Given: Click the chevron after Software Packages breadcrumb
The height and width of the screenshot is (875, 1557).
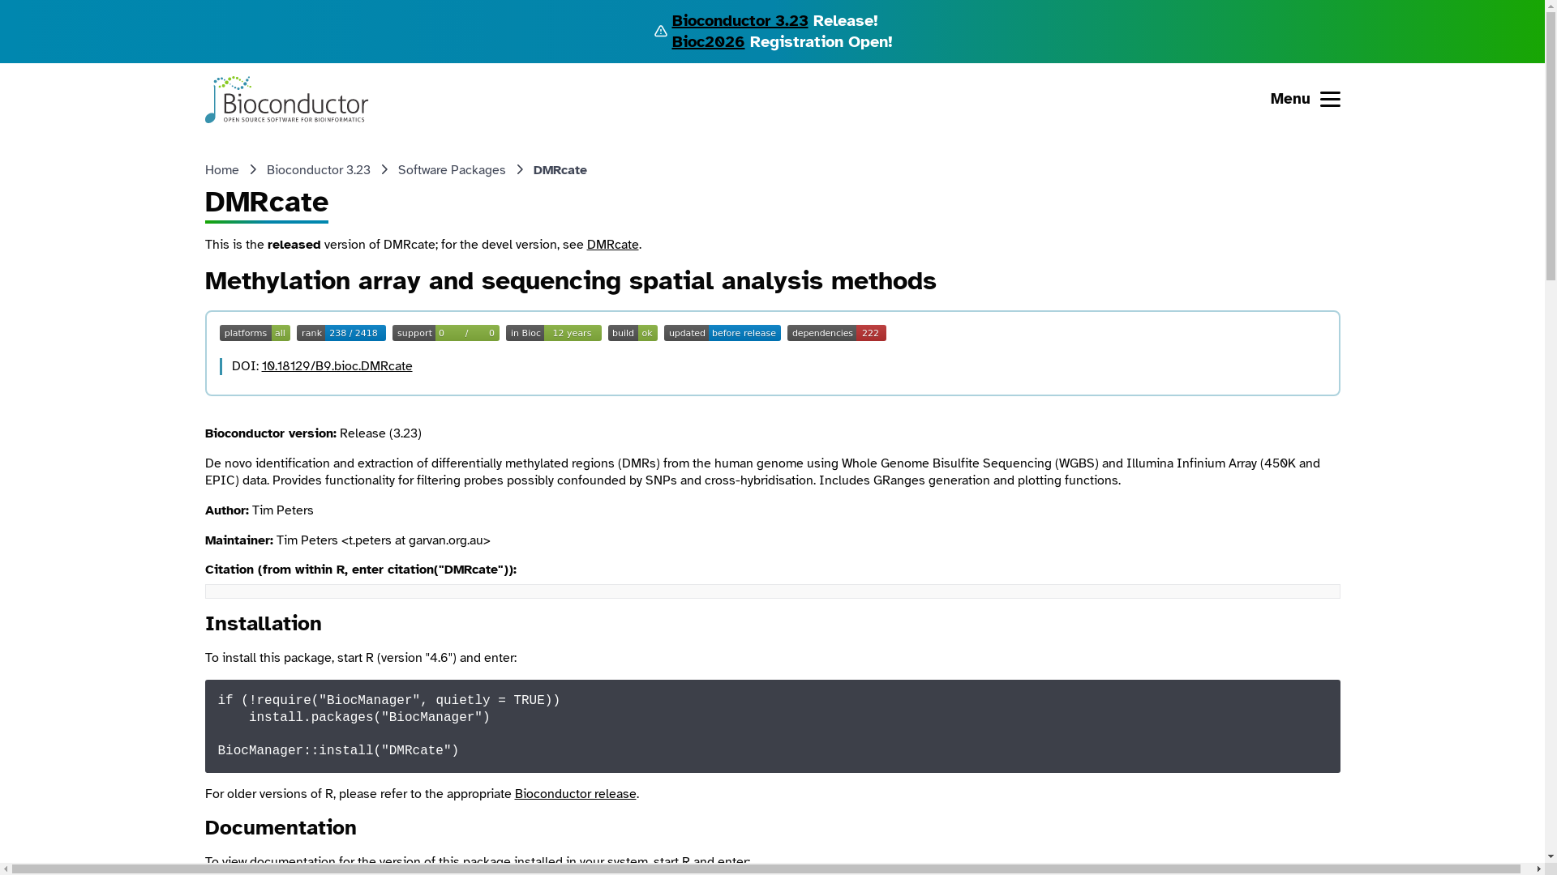Looking at the screenshot, I should (520, 170).
